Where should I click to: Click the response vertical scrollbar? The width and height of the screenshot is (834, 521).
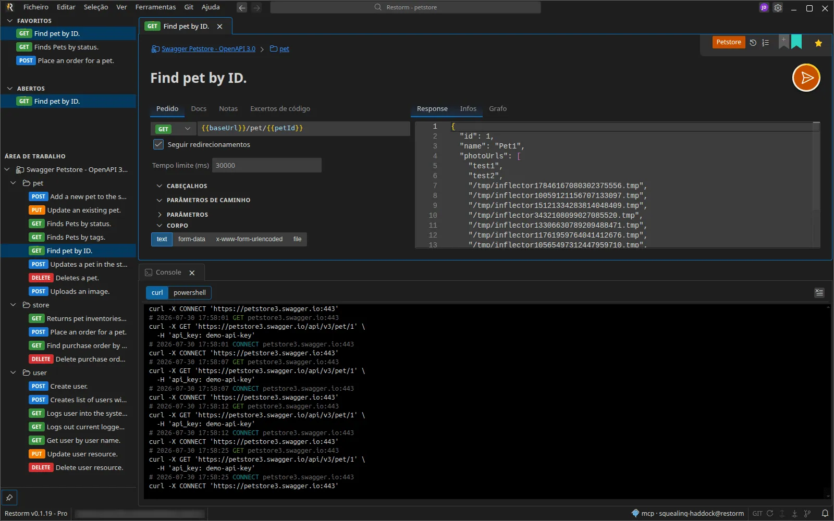[816, 167]
